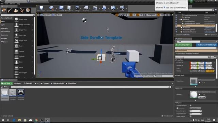
Task: Open the Marketplace toolbar icon
Action: [x=69, y=9]
